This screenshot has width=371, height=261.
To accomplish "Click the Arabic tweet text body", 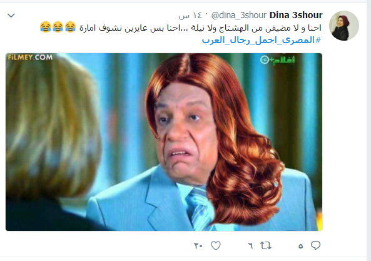I will 200,28.
